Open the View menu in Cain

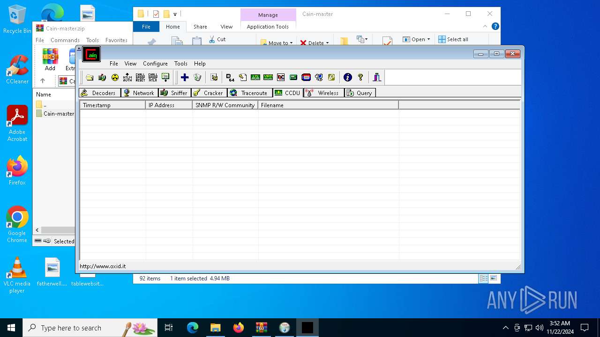pyautogui.click(x=130, y=64)
